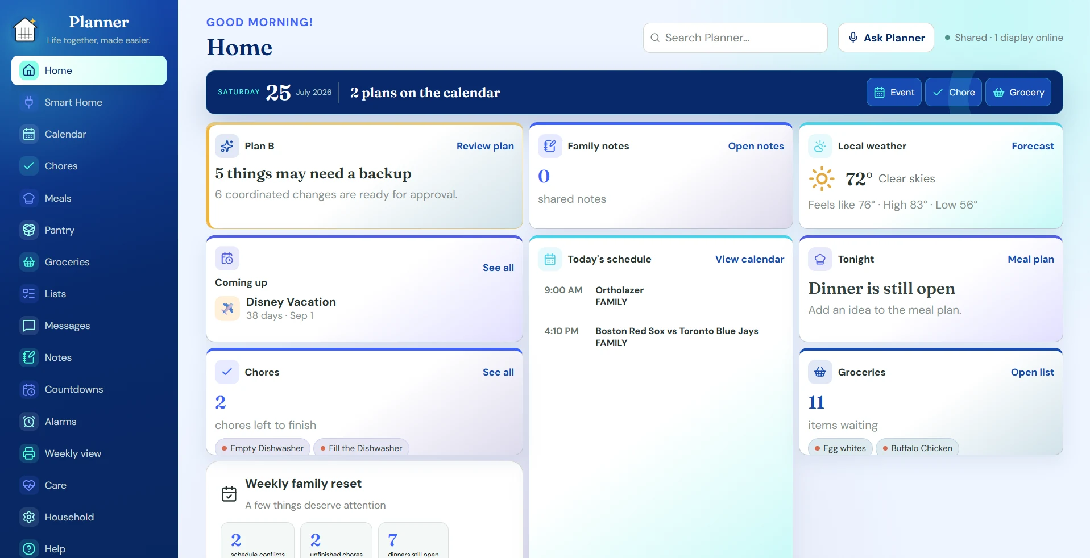This screenshot has width=1090, height=558.
Task: Click the Help question mark icon
Action: tap(29, 549)
